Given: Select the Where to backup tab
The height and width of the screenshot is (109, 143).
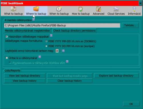Looking at the screenshot, I should [x=36, y=11].
